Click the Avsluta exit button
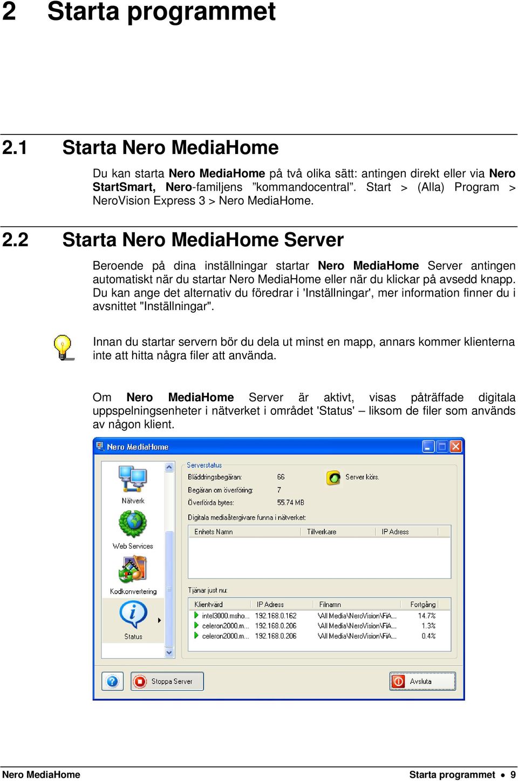Viewport: 518px width, 781px height. [422, 681]
